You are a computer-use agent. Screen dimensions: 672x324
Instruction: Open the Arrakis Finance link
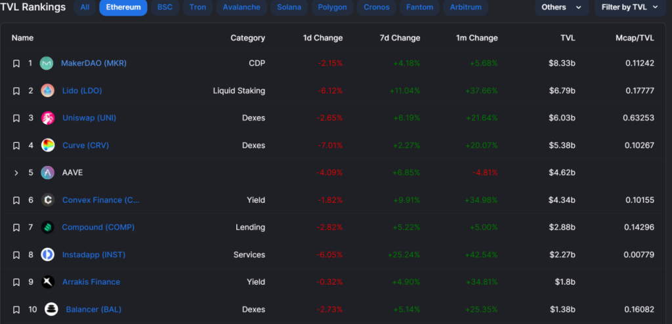click(x=91, y=282)
